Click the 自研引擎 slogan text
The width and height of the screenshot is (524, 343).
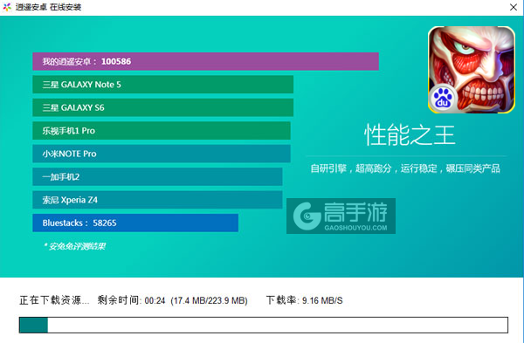tap(405, 168)
